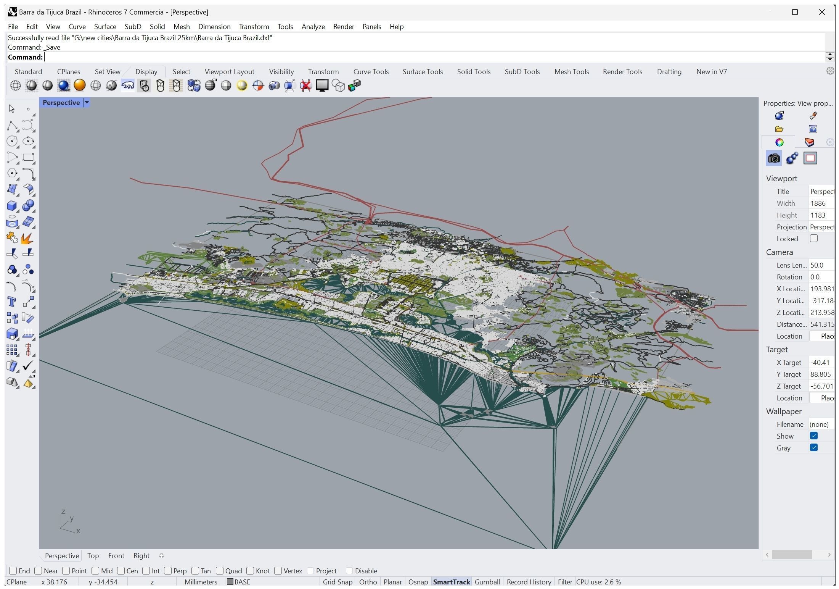Click the red X sphere icon
839x589 pixels.
click(306, 86)
